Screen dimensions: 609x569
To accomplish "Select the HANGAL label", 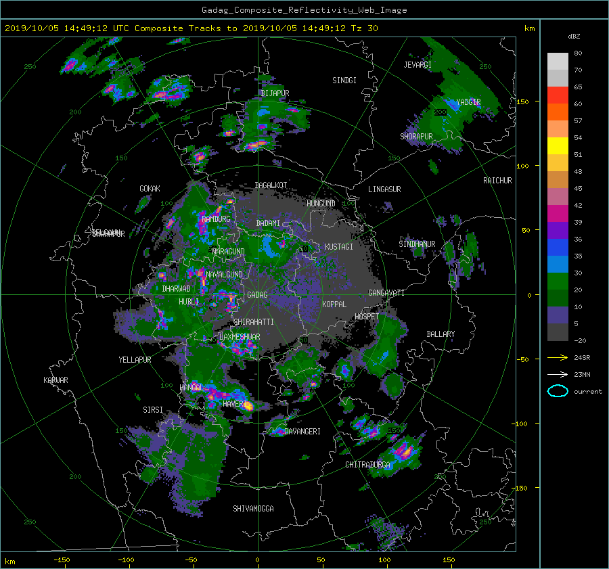I will tap(191, 387).
